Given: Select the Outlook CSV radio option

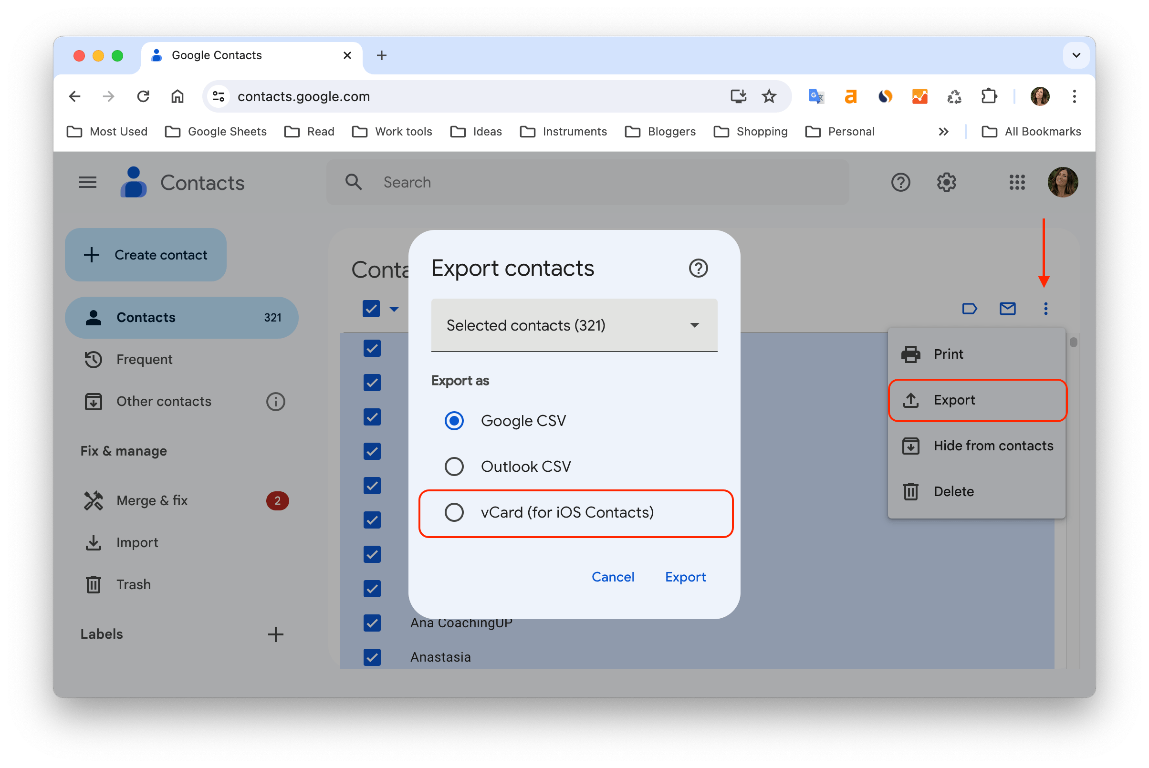Looking at the screenshot, I should pyautogui.click(x=454, y=467).
